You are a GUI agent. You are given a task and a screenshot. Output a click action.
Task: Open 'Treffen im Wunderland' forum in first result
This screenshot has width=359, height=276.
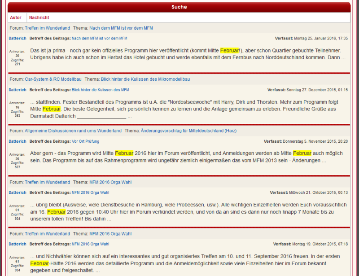coord(47,28)
